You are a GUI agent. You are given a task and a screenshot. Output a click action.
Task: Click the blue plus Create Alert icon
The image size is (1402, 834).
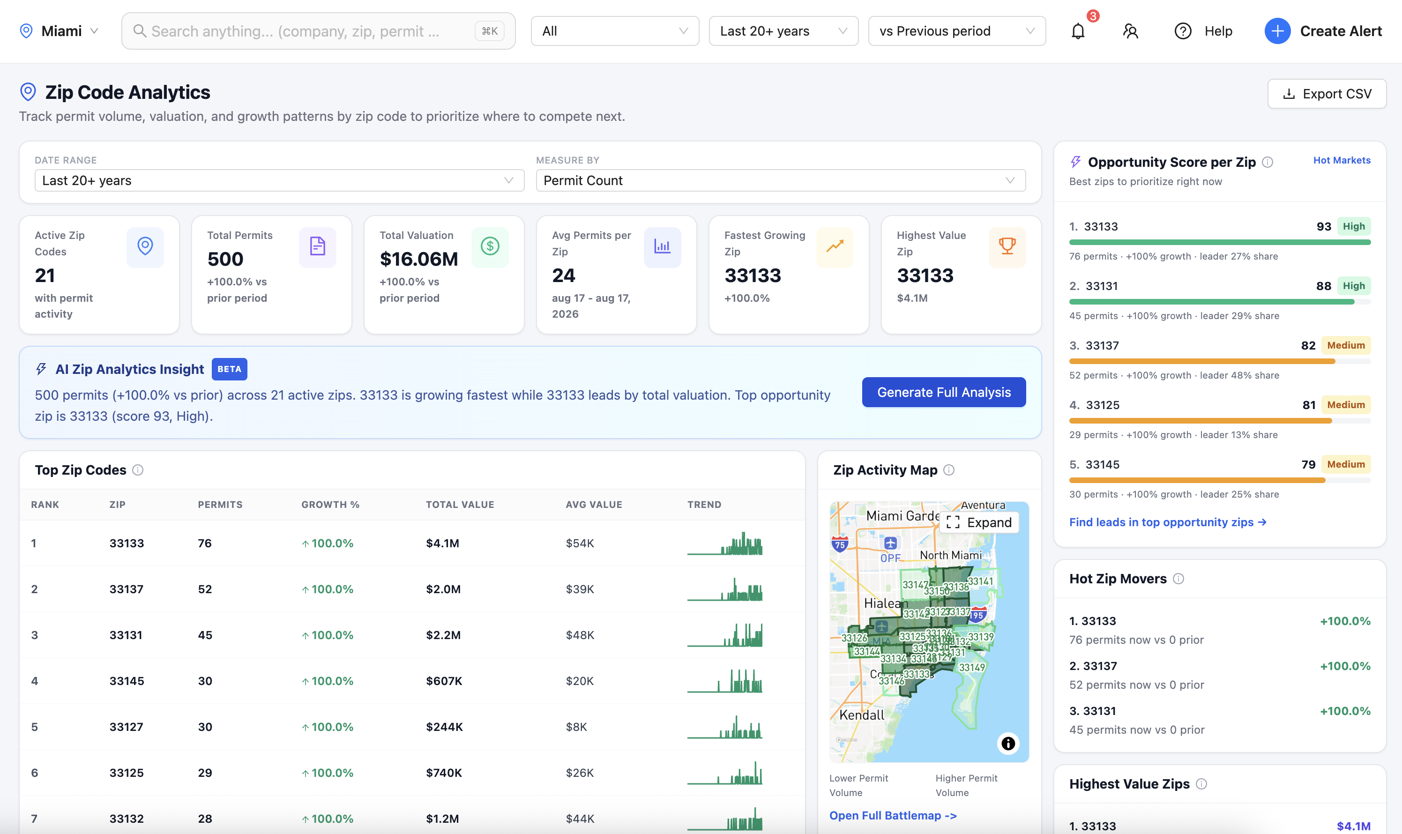coord(1277,31)
